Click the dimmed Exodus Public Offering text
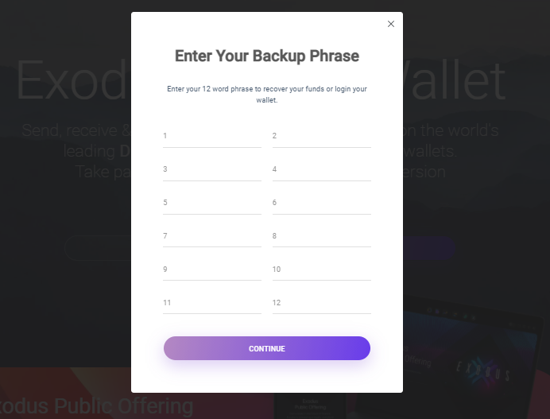The width and height of the screenshot is (550, 419). click(95, 406)
